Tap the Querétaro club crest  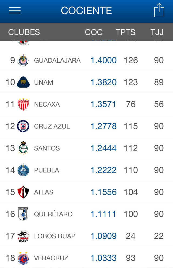coord(23,214)
